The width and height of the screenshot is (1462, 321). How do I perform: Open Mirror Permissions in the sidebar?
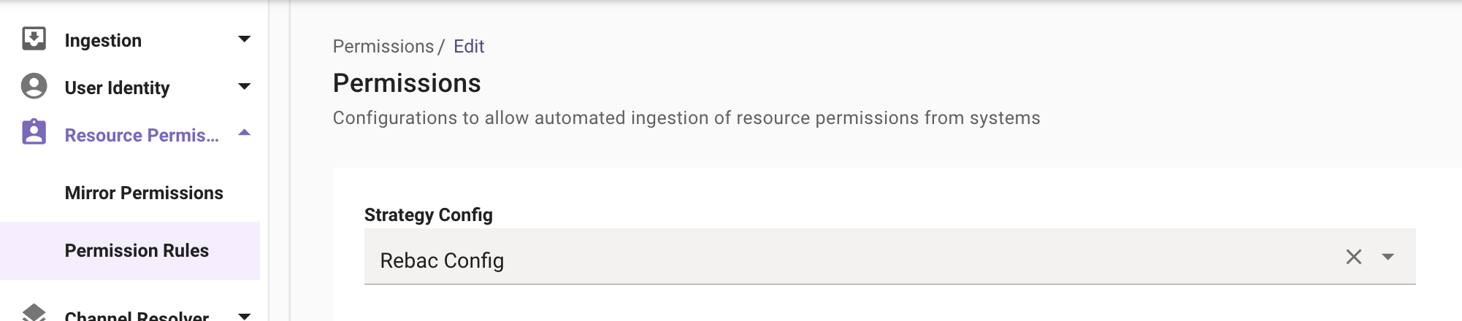(x=144, y=193)
